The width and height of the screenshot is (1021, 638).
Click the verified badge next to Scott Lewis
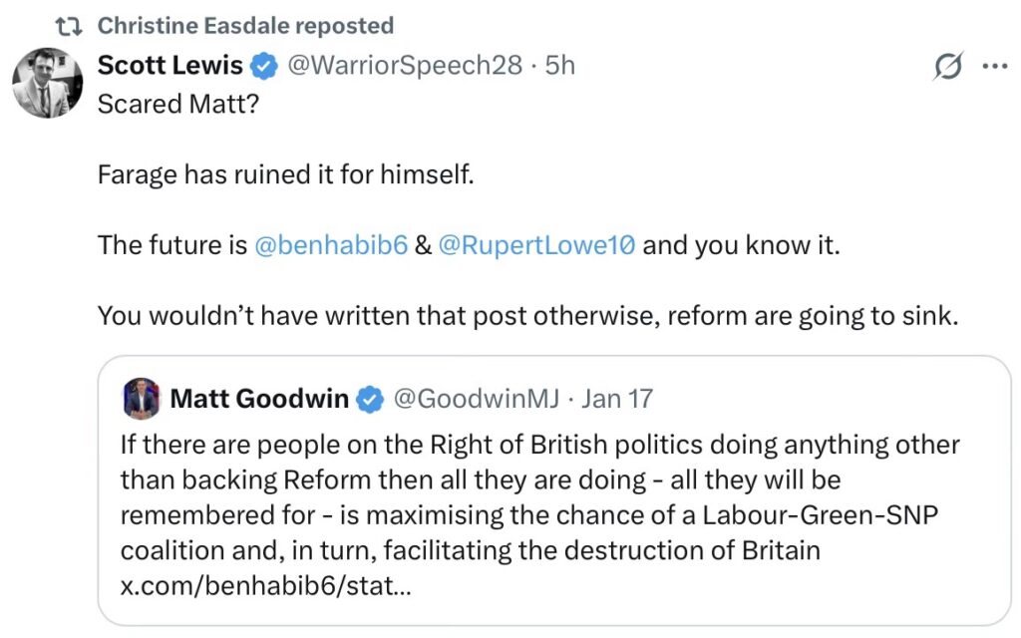click(263, 67)
